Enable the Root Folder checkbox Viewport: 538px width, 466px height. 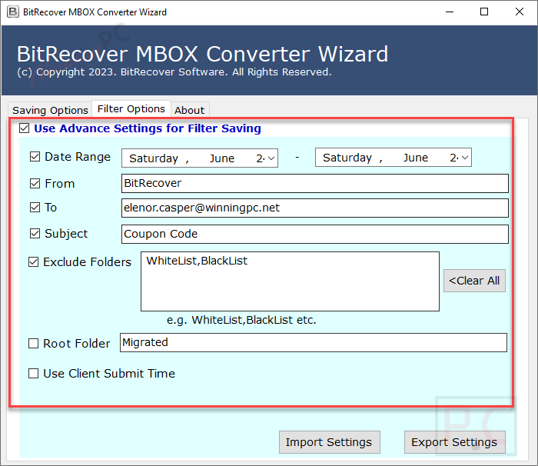33,344
